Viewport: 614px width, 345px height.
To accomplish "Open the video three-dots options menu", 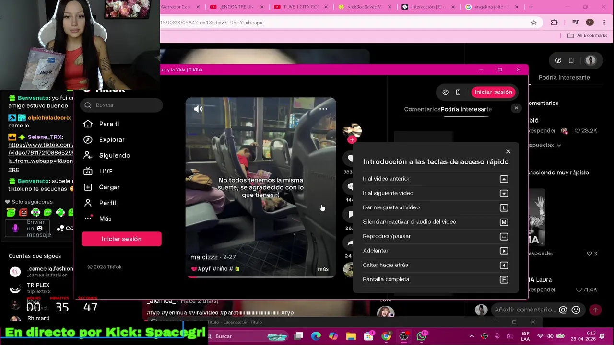I will (323, 109).
